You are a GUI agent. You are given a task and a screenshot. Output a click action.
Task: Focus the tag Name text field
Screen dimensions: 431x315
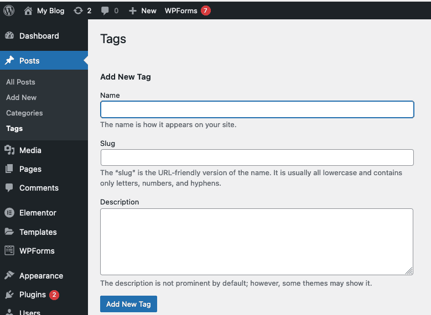257,109
